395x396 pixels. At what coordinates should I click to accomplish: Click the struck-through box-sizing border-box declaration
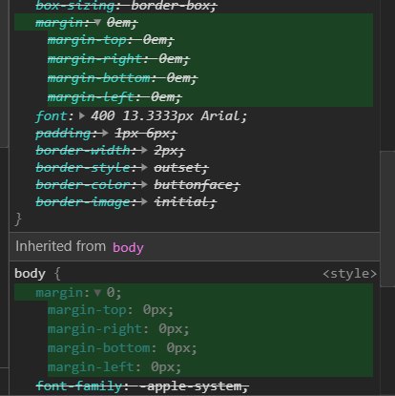[x=126, y=6]
